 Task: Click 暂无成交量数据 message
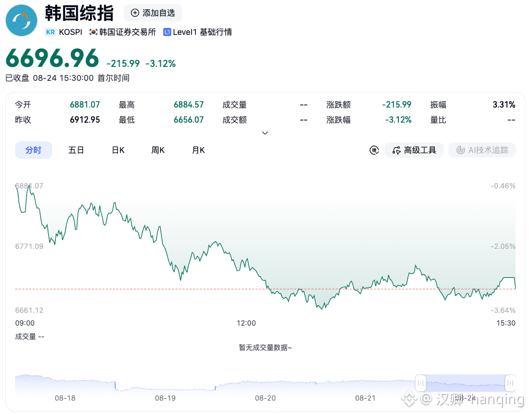[265, 347]
